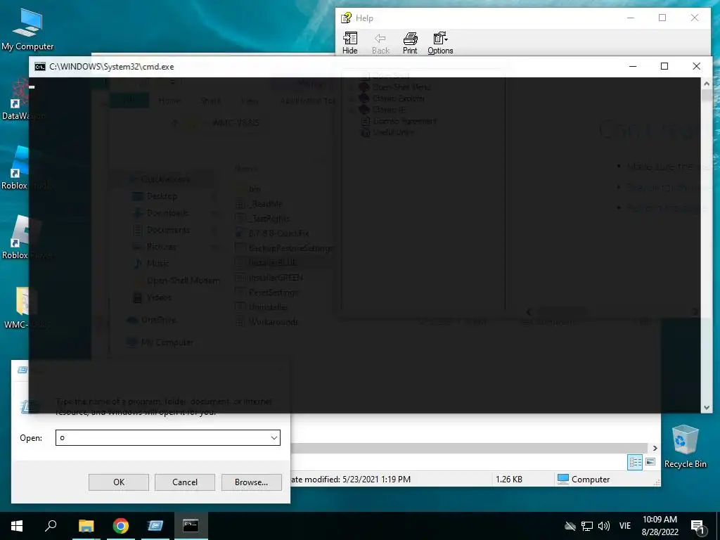Maximize the cmd.exe window
Viewport: 720px width, 540px height.
664,67
